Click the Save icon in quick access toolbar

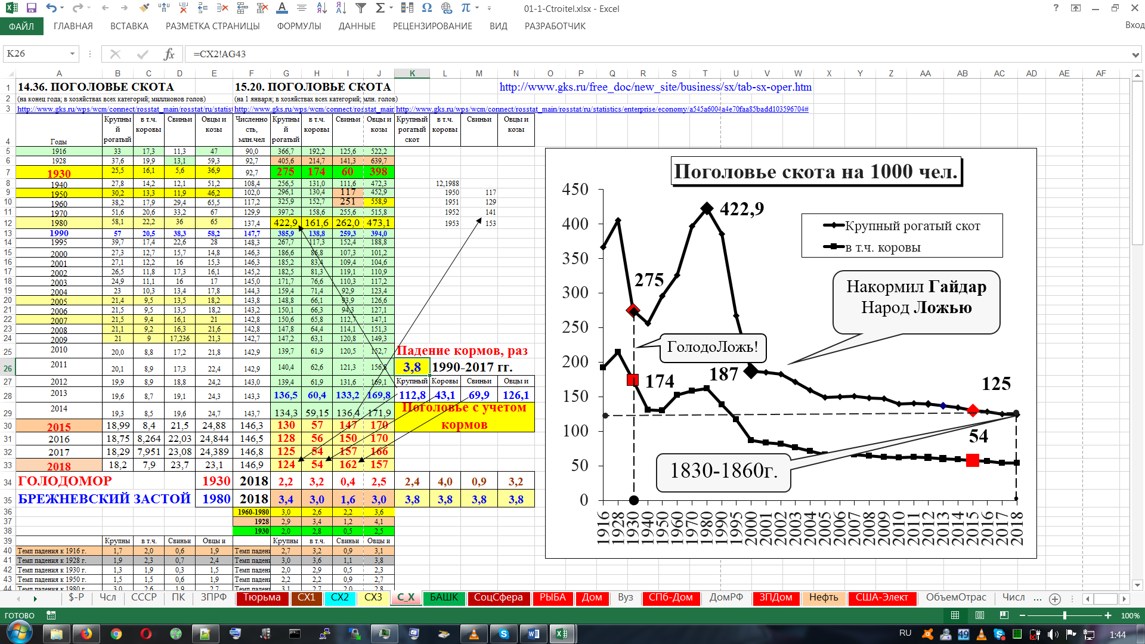32,8
